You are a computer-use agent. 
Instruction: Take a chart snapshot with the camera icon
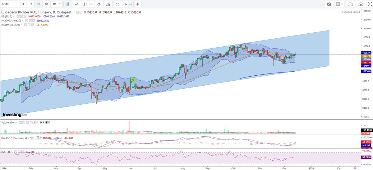click(x=329, y=4)
